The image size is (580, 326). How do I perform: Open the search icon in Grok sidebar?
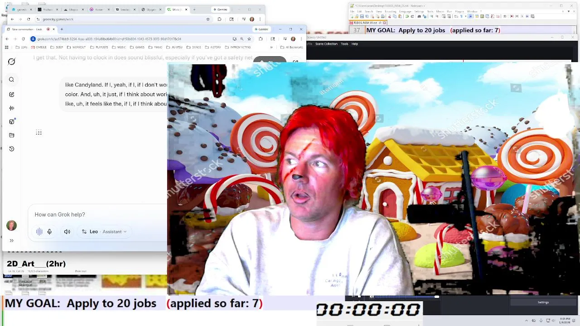point(11,80)
